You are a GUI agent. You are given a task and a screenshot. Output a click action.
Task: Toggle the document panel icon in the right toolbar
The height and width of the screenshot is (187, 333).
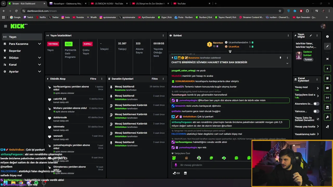[327, 78]
